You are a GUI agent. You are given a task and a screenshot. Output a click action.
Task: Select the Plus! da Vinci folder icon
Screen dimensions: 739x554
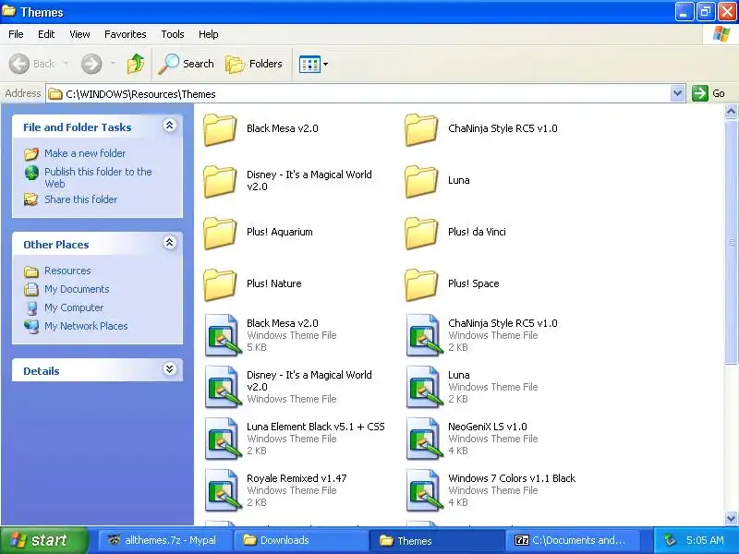(421, 233)
